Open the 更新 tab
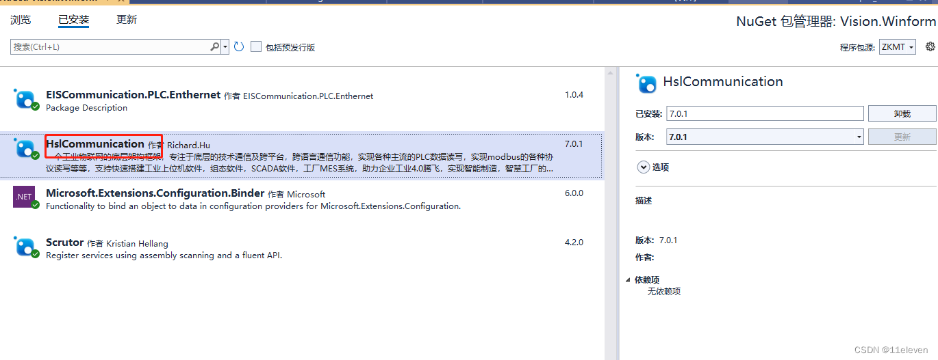This screenshot has width=938, height=360. [x=127, y=20]
